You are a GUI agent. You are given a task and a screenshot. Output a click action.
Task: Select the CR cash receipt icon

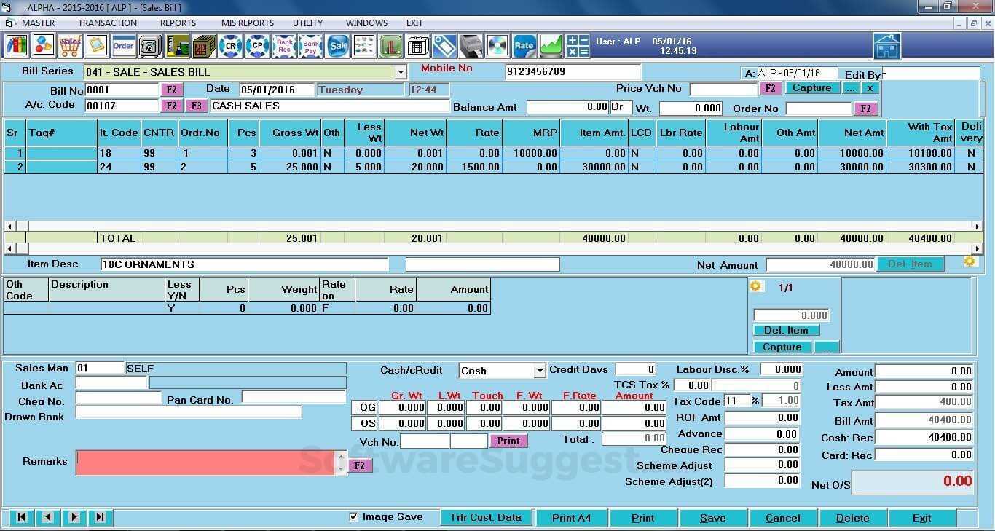[x=231, y=45]
